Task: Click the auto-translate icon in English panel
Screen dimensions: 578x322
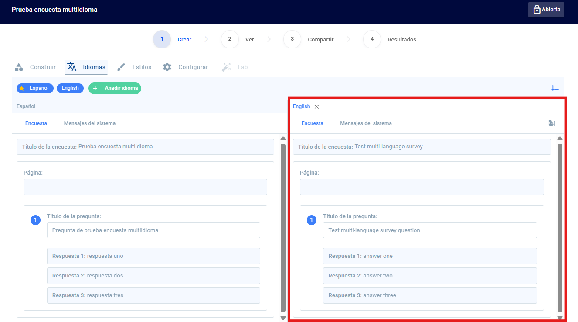Action: (552, 123)
